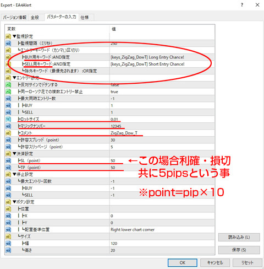The width and height of the screenshot is (264, 269).
Task: Click the integer icon of 最大エントリー回数 row
Action: tap(8, 181)
